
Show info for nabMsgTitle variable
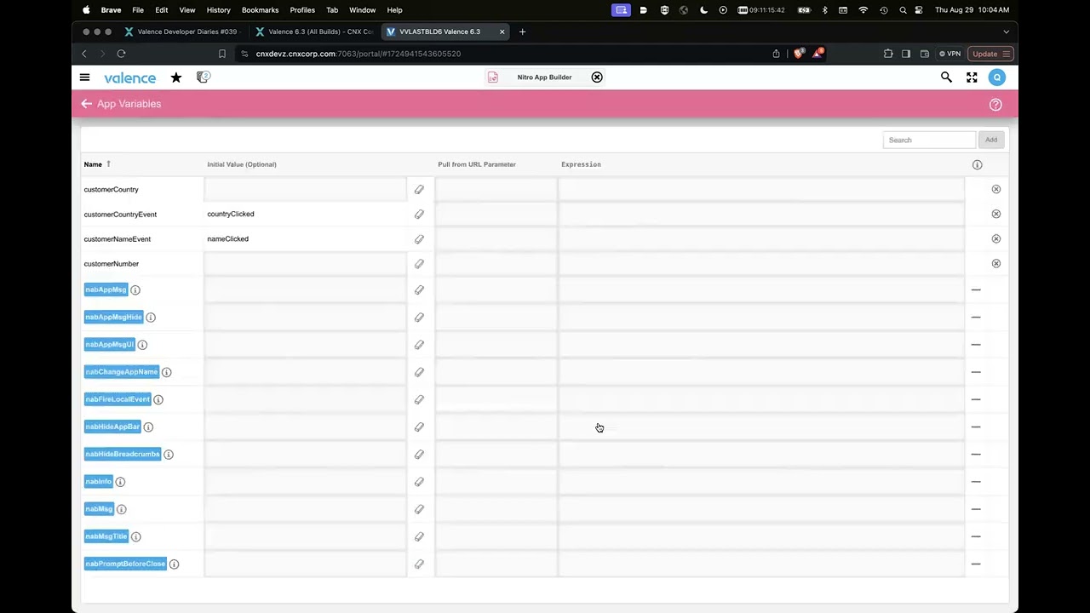point(136,536)
